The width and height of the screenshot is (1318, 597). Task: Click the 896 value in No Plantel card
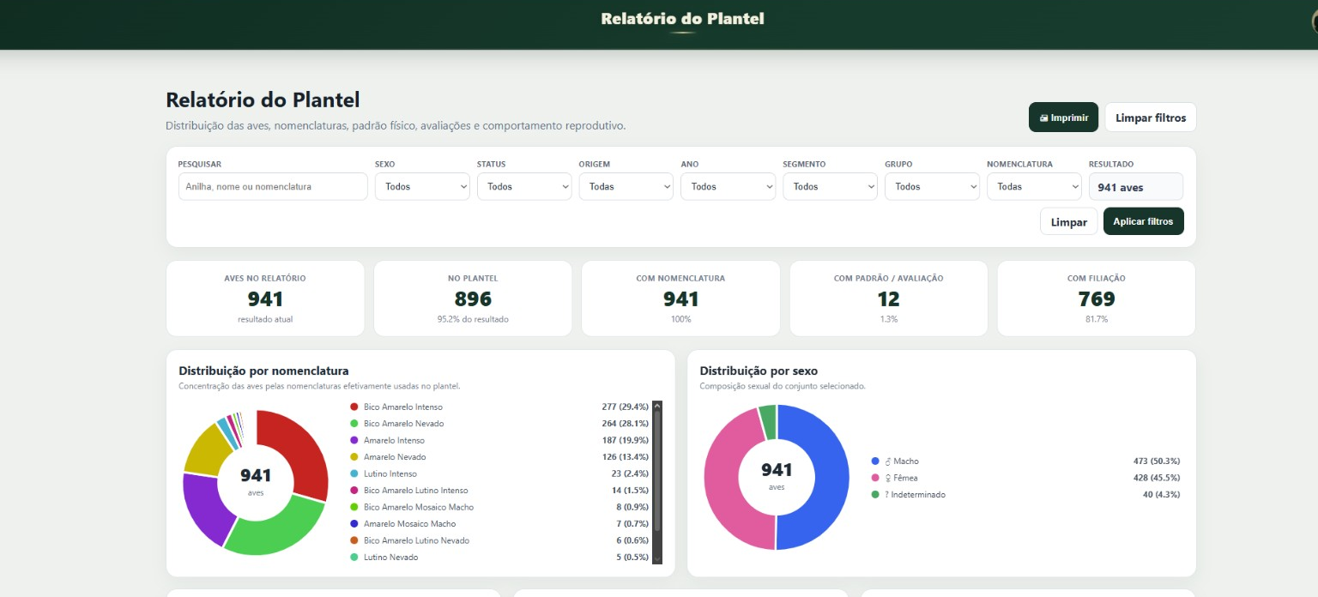[473, 299]
